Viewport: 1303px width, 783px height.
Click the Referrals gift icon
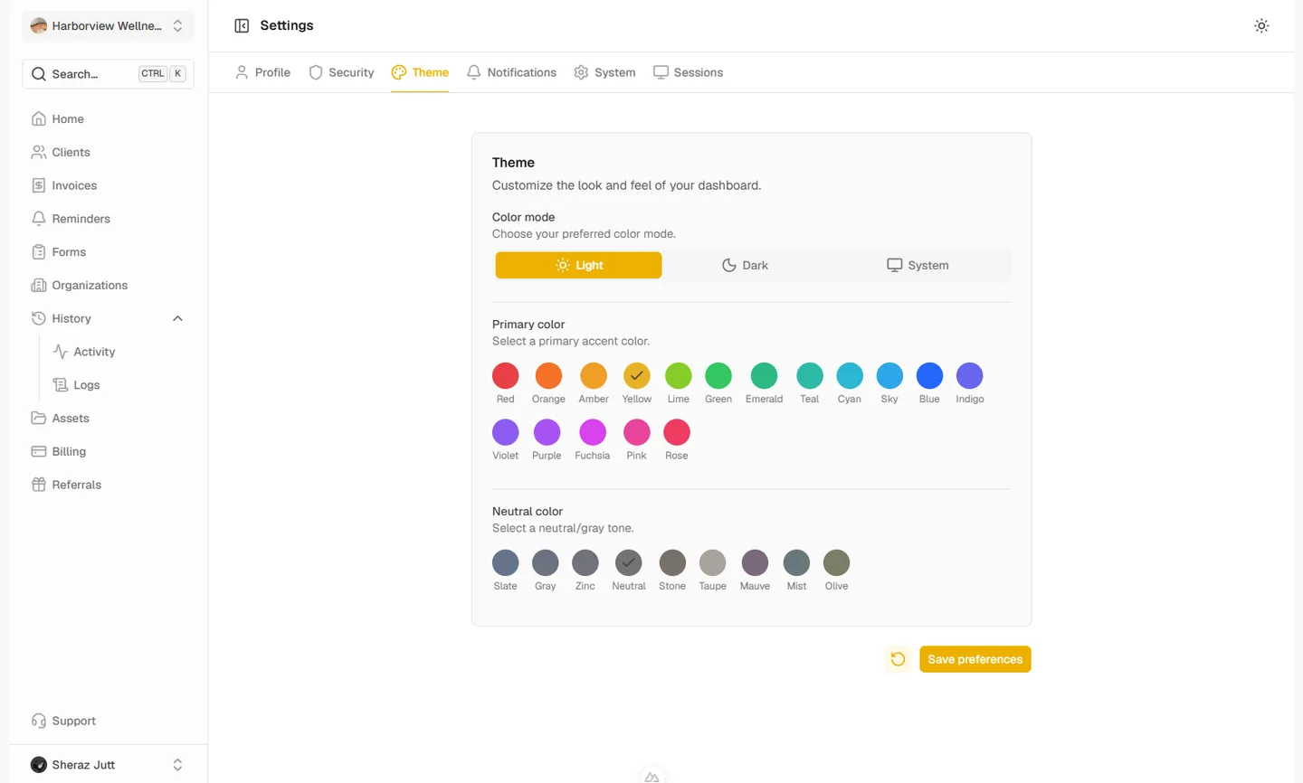click(39, 485)
